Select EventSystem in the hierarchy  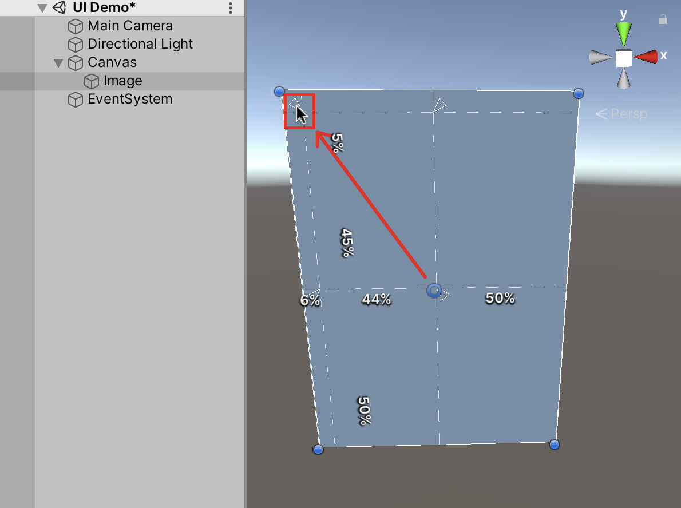[129, 100]
